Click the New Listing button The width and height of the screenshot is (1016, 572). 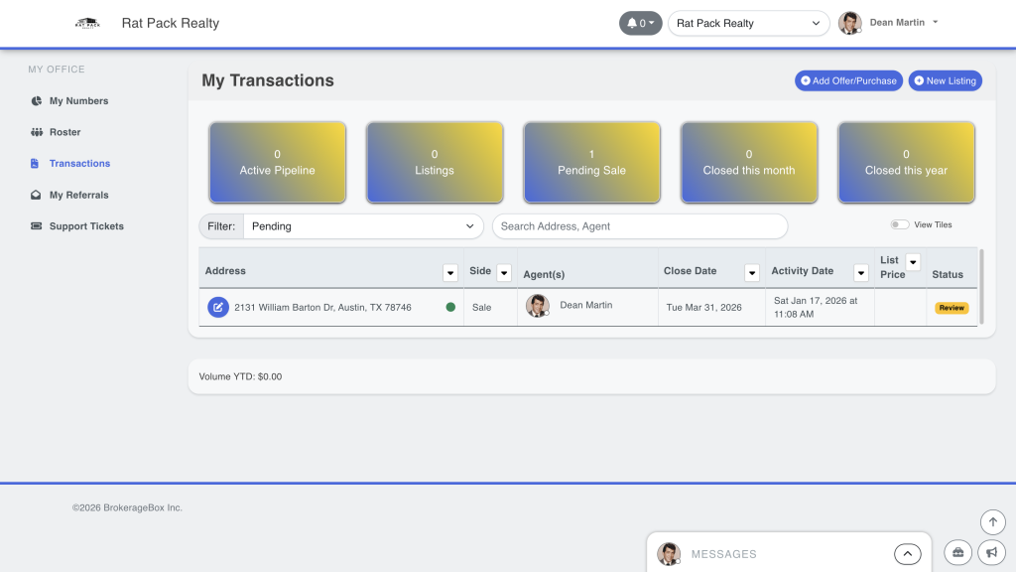(945, 81)
